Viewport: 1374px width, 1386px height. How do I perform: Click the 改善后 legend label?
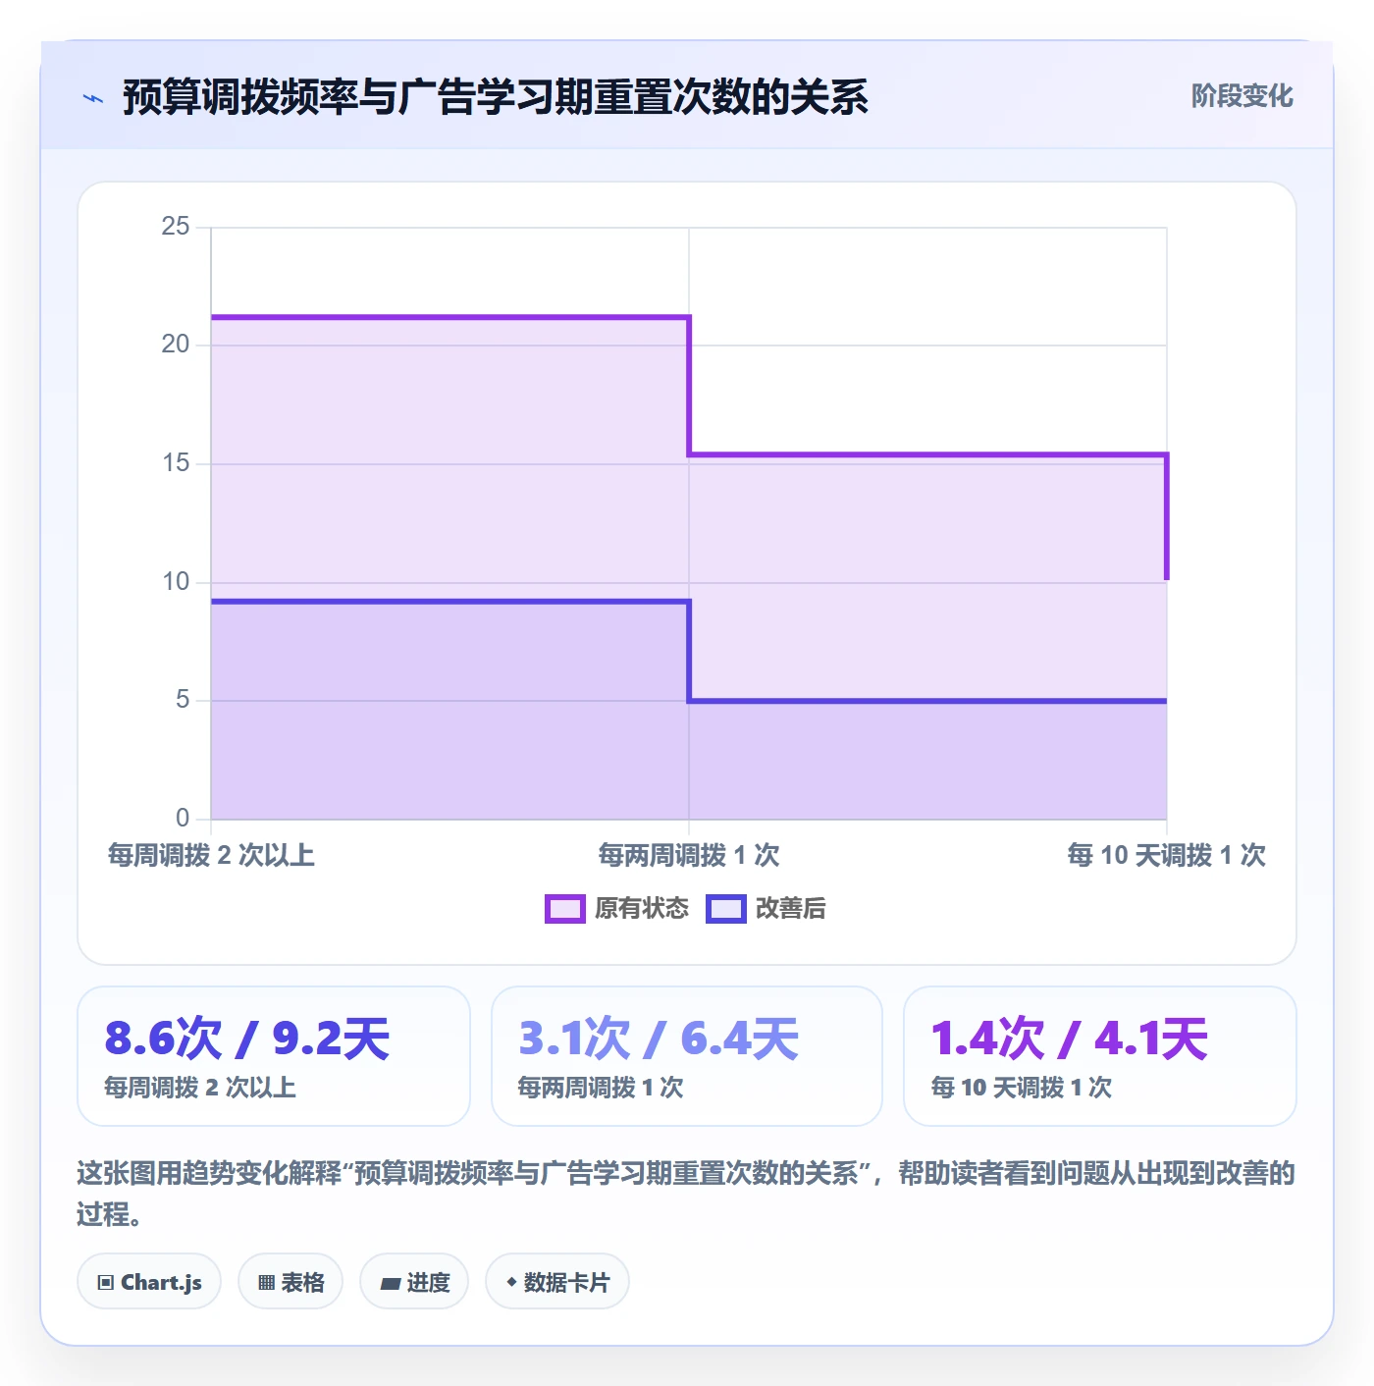[x=790, y=909]
